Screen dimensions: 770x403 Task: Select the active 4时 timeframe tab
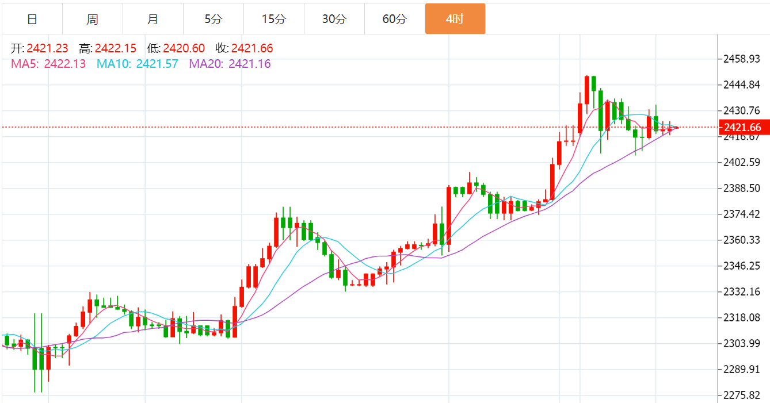[455, 19]
